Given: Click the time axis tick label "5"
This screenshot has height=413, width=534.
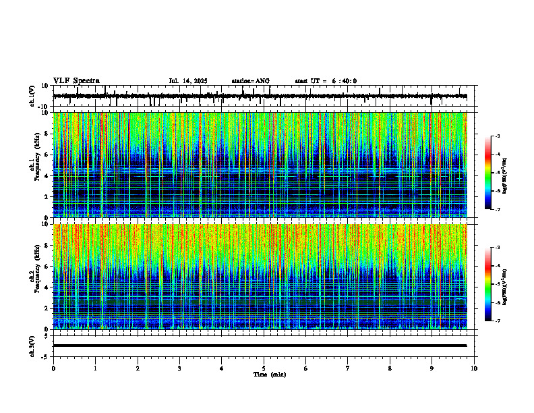Looking at the screenshot, I should coord(264,368).
